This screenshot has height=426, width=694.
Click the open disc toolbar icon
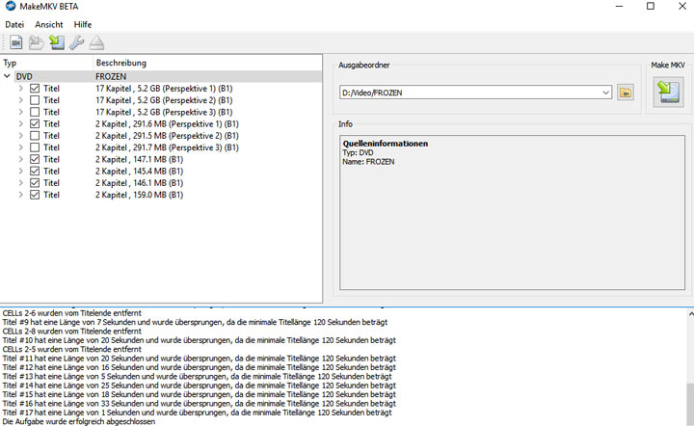pyautogui.click(x=37, y=42)
